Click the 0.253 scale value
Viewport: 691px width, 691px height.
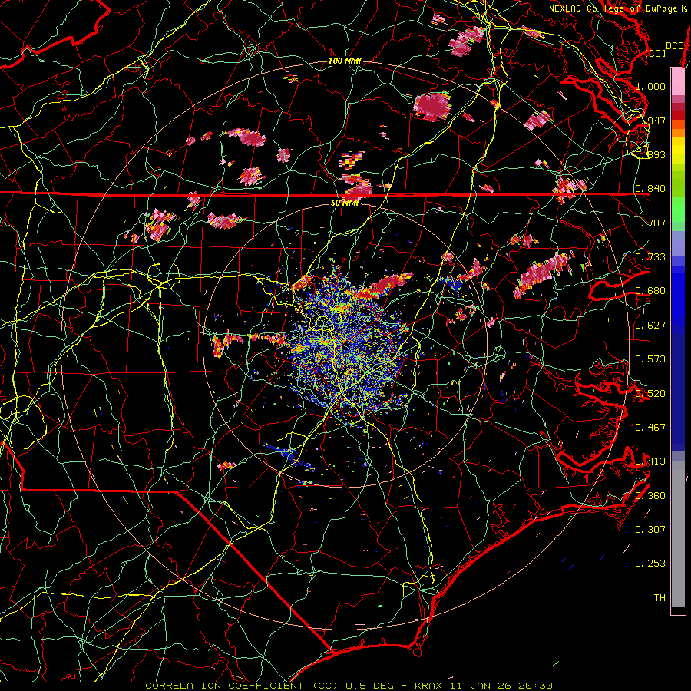650,564
